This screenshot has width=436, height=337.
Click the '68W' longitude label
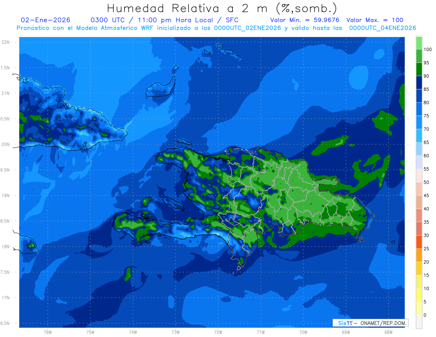388,332
